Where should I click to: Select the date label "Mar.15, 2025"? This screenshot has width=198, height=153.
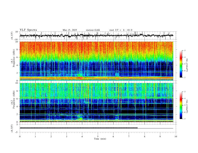[x=70, y=30]
